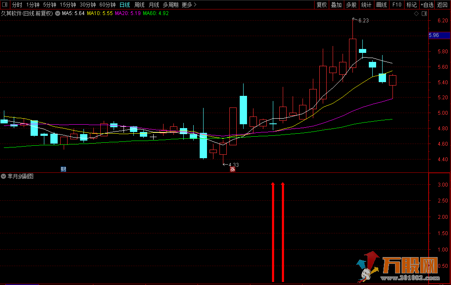
Task: Select the MA10: 5.55 indicator label
Action: (100, 13)
